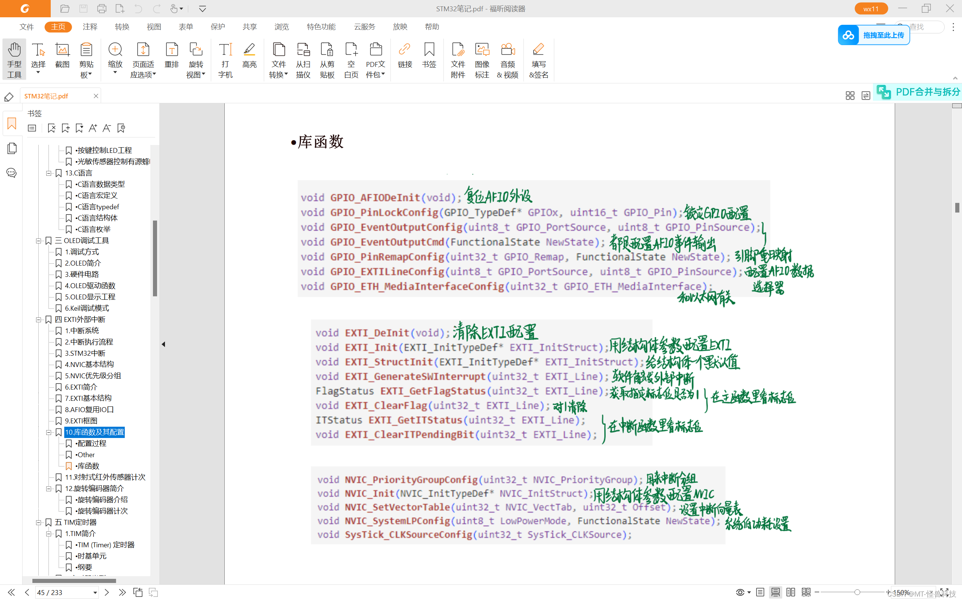Viewport: 962px width, 601px height.
Task: Select the Highlight tool
Action: point(249,56)
